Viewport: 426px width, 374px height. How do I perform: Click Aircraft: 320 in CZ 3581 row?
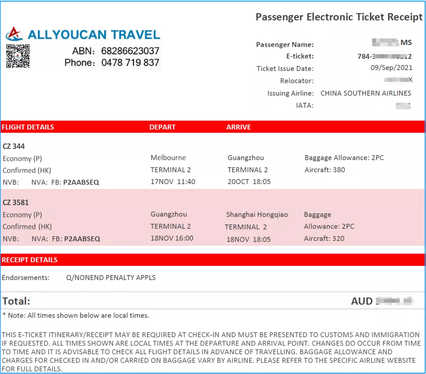pyautogui.click(x=324, y=239)
